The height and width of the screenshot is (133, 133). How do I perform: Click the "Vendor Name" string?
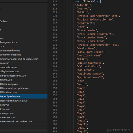pyautogui.click(x=86, y=48)
